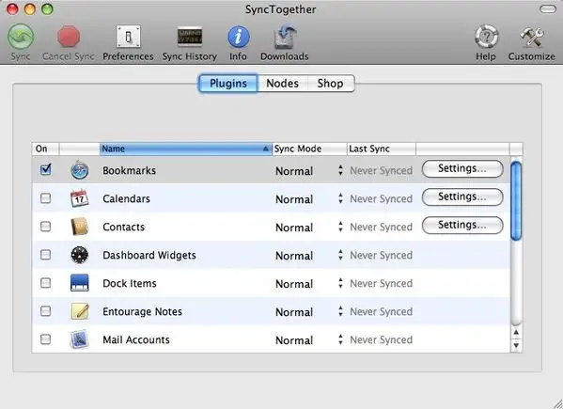The image size is (563, 409).
Task: Click the Contacts address book icon
Action: coord(79,227)
